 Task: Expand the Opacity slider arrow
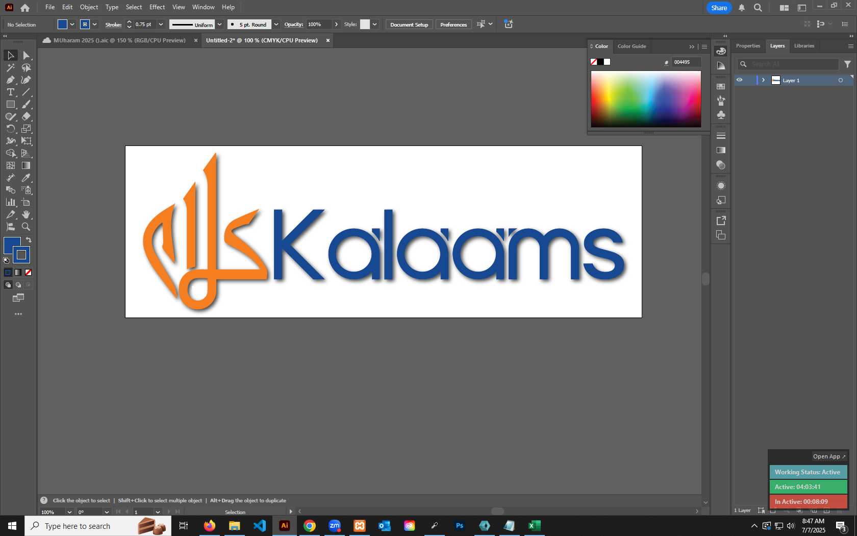336,25
